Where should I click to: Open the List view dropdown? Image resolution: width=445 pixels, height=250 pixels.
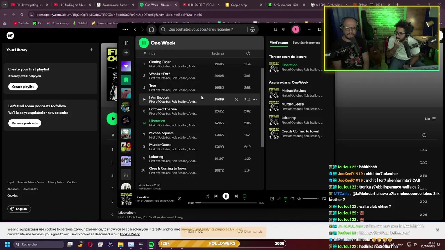pyautogui.click(x=430, y=119)
